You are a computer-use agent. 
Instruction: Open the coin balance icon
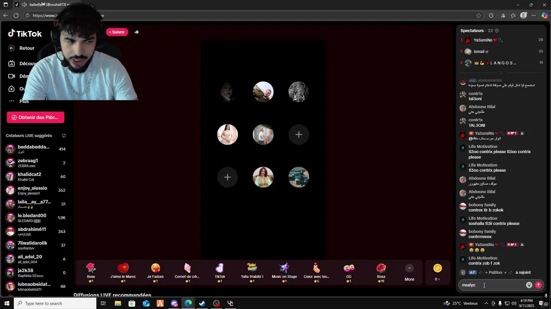[x=437, y=268]
